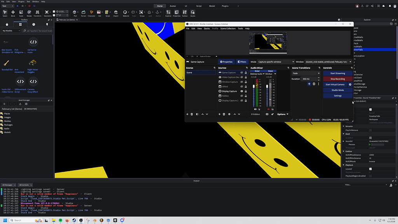The image size is (398, 224).
Task: Toggle the Properties panel toolbar button
Action: 177,13
